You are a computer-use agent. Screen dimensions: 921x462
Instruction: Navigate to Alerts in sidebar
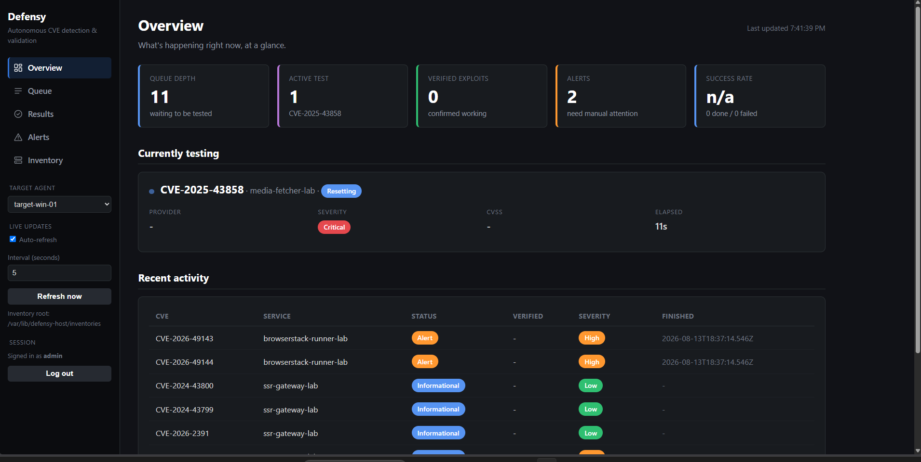59,137
